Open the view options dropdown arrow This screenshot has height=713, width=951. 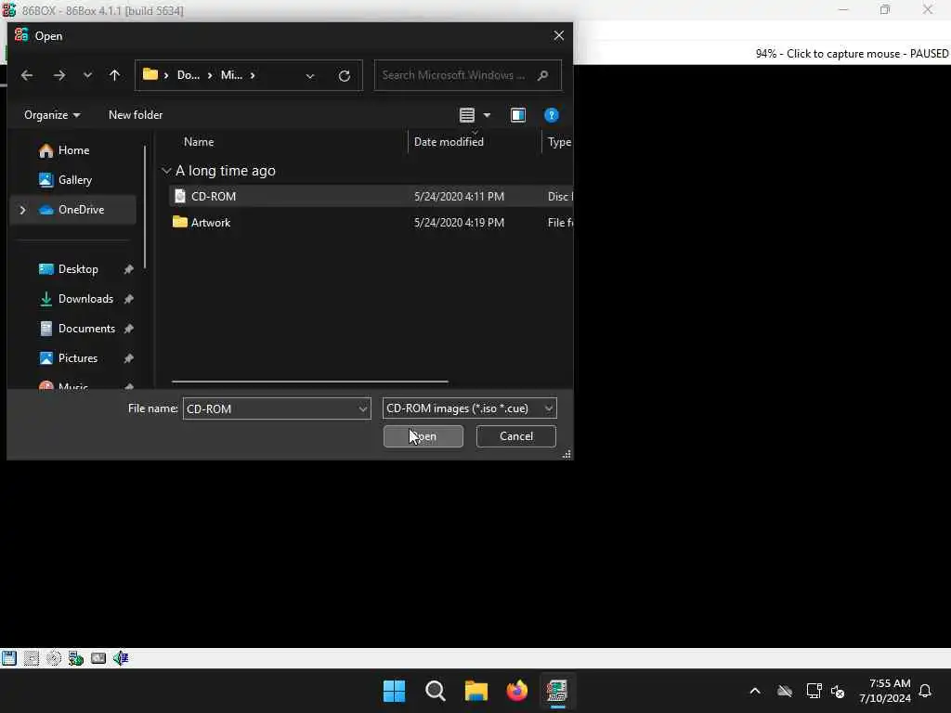point(487,115)
